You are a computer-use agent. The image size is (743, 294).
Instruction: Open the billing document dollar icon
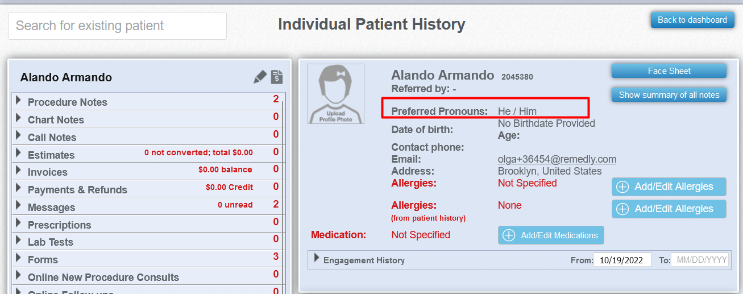click(x=277, y=77)
